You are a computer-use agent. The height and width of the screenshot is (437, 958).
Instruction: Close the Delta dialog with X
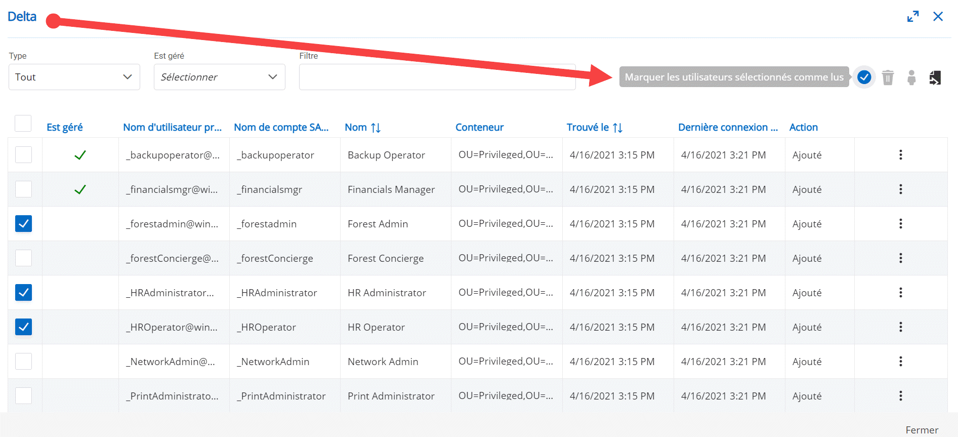tap(938, 17)
